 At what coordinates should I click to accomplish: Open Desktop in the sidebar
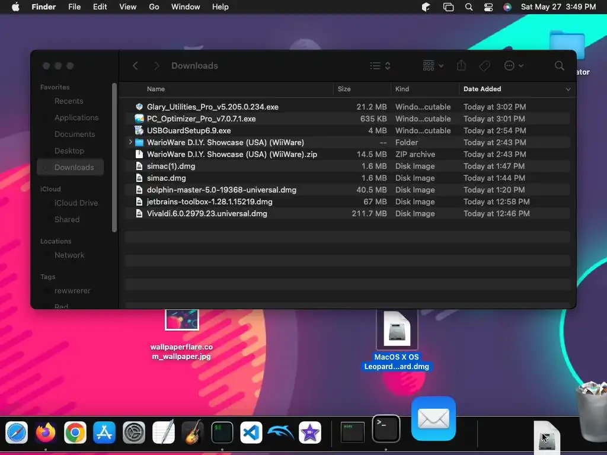69,151
